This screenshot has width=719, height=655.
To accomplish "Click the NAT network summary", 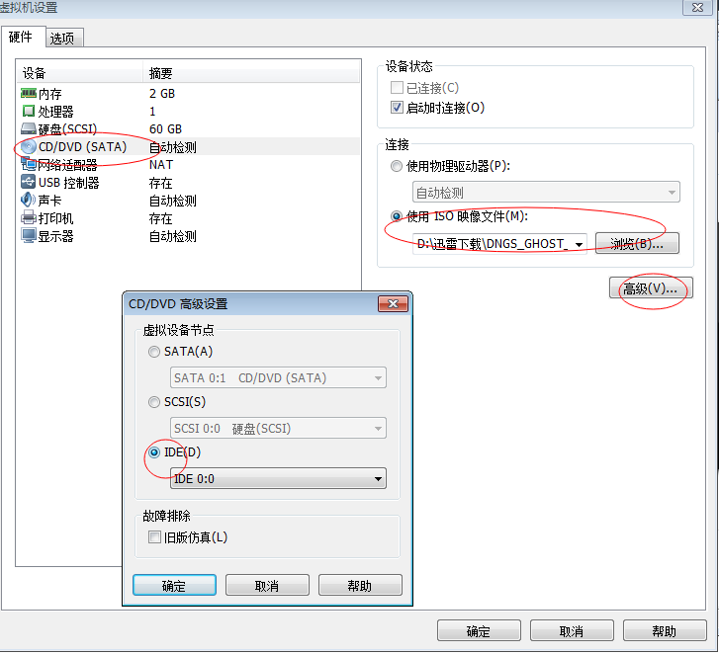I will 161,164.
